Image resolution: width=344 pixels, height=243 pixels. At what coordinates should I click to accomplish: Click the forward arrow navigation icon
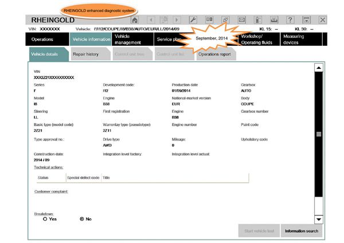[x=177, y=20]
